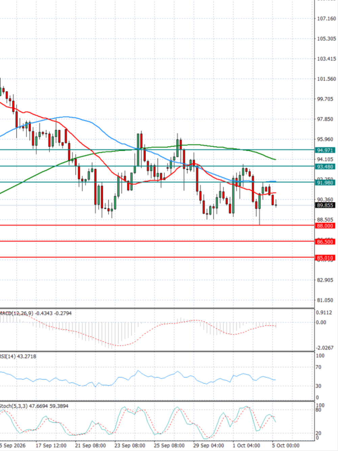The image size is (338, 451).
Task: Click the 107.160 price axis value
Action: [327, 19]
